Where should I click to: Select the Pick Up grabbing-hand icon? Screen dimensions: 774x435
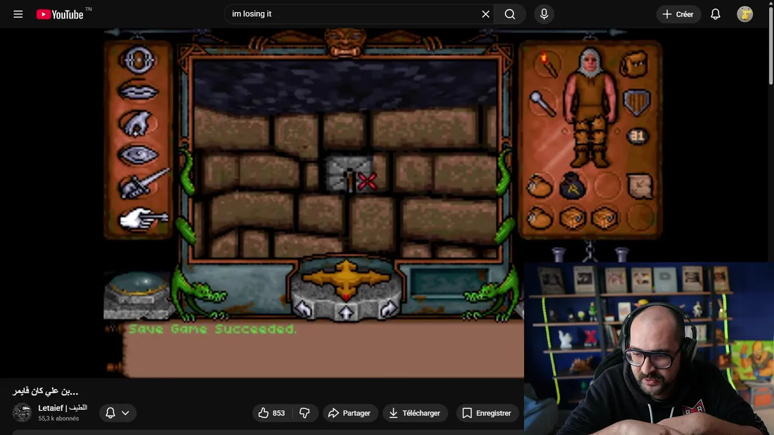click(x=138, y=123)
